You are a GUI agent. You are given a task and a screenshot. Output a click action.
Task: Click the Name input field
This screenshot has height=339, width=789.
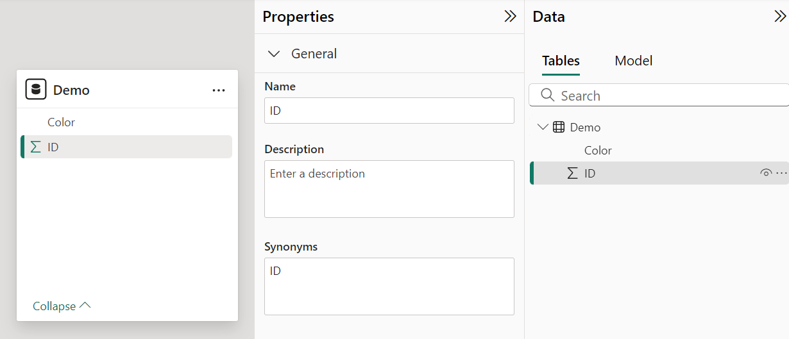(389, 111)
